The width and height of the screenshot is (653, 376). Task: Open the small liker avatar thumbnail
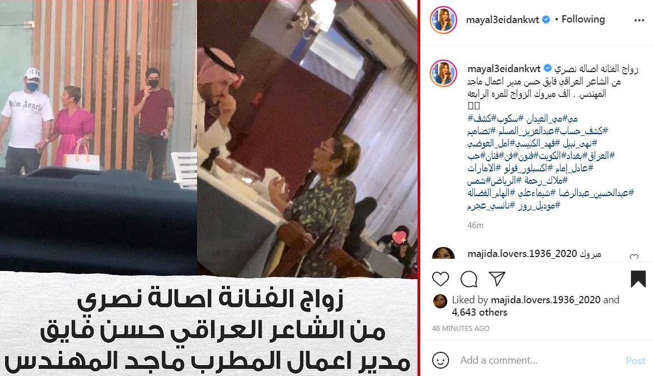click(x=440, y=301)
